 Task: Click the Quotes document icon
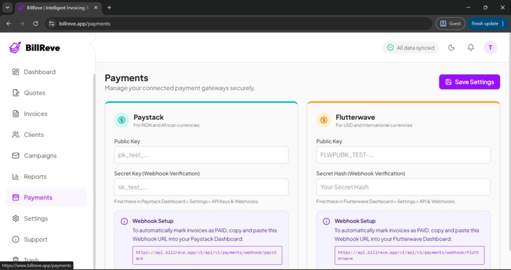tap(16, 93)
